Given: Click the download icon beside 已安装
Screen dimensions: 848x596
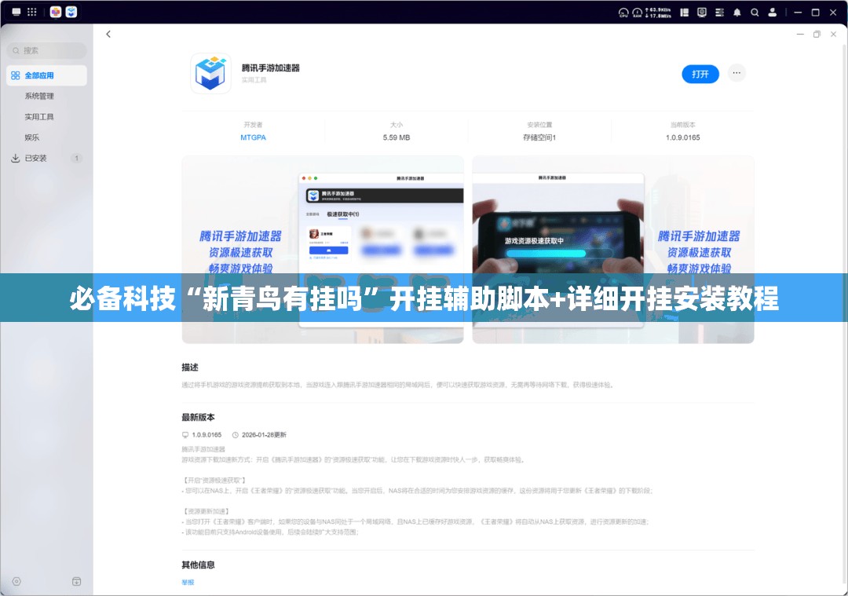Looking at the screenshot, I should pos(15,158).
